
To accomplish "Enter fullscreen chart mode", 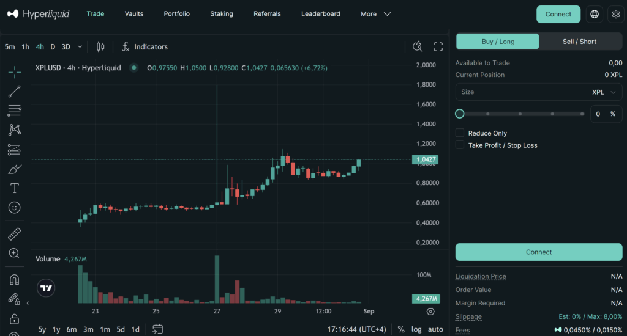I will (438, 46).
